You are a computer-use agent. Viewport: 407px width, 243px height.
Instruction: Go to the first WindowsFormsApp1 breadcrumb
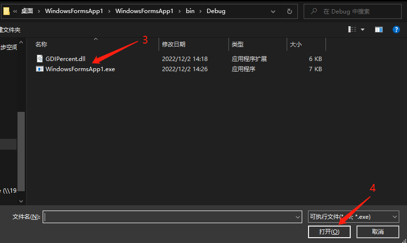tap(74, 11)
